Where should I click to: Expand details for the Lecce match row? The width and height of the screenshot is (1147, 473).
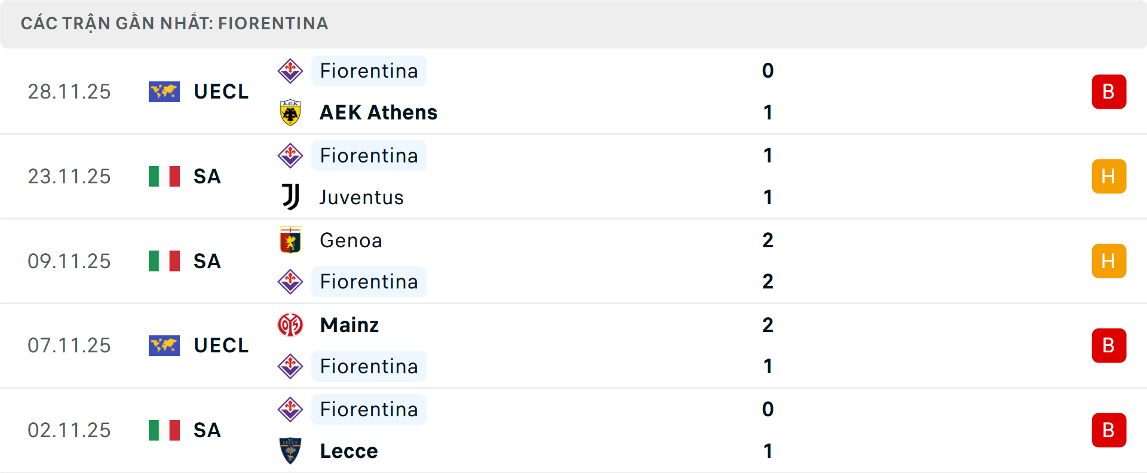click(573, 430)
